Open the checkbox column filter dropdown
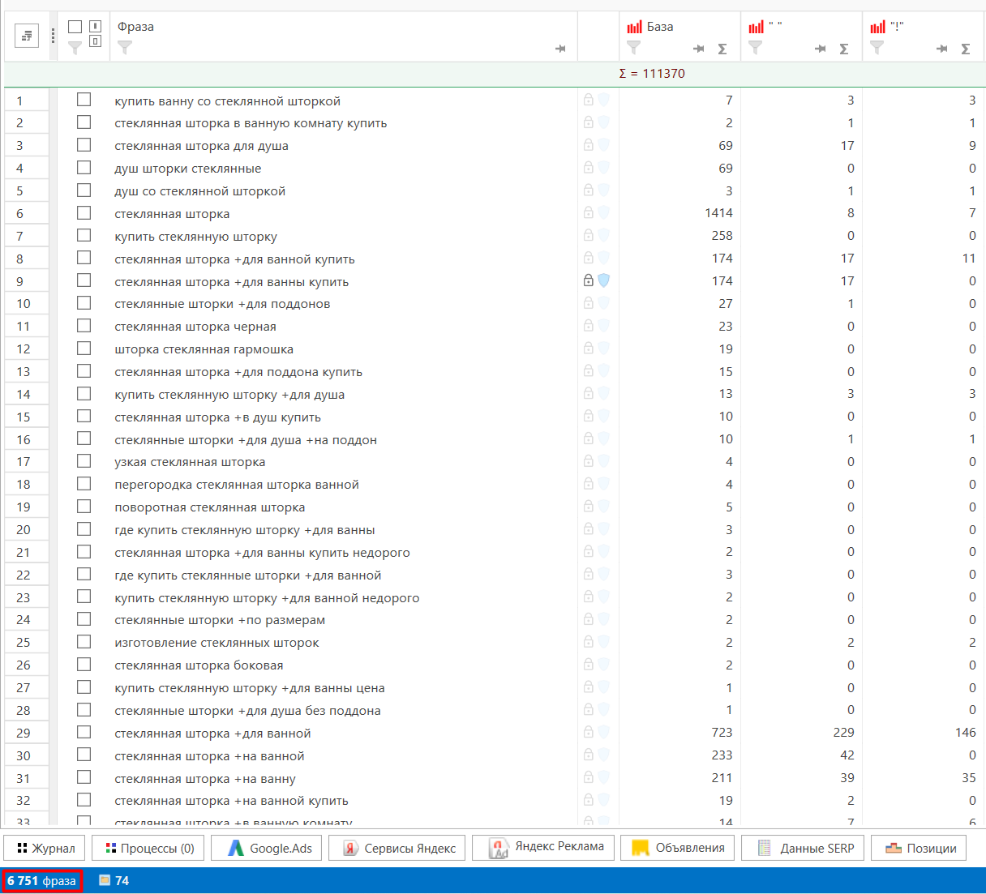 coord(75,49)
